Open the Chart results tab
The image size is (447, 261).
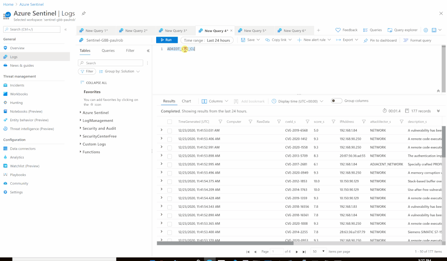pyautogui.click(x=186, y=101)
